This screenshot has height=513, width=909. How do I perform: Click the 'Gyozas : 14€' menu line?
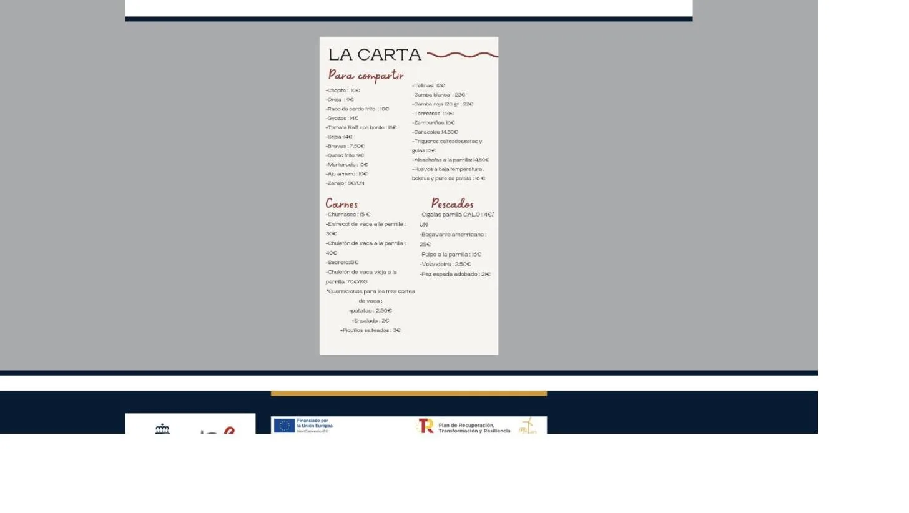click(342, 119)
